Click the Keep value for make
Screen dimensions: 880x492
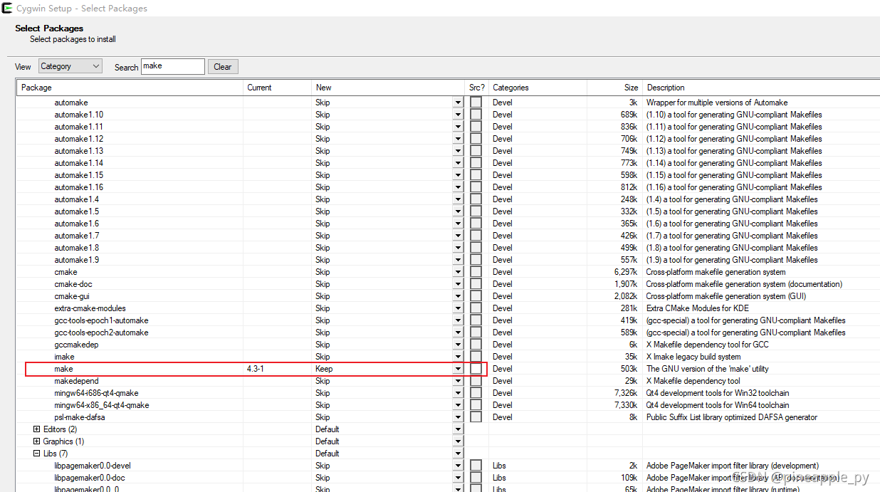click(324, 369)
